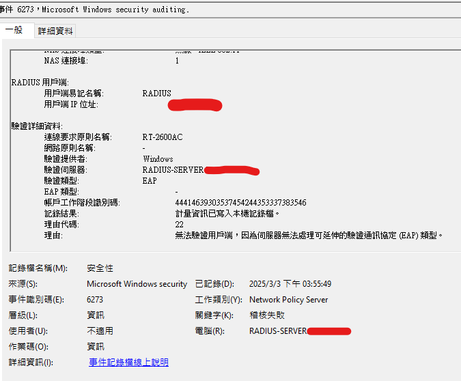Select the RT-2600AC policy name value
461x381 pixels.
(163, 137)
